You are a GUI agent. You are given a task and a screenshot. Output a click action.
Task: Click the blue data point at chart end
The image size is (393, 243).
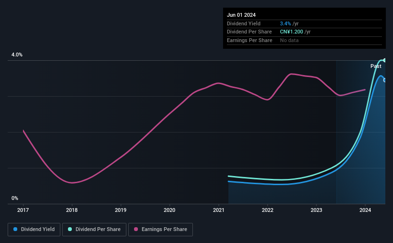point(385,80)
